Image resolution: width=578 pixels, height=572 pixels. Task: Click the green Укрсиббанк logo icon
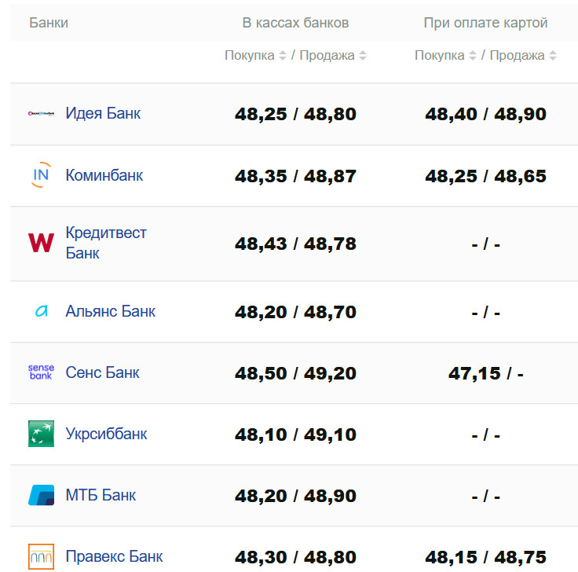(41, 434)
